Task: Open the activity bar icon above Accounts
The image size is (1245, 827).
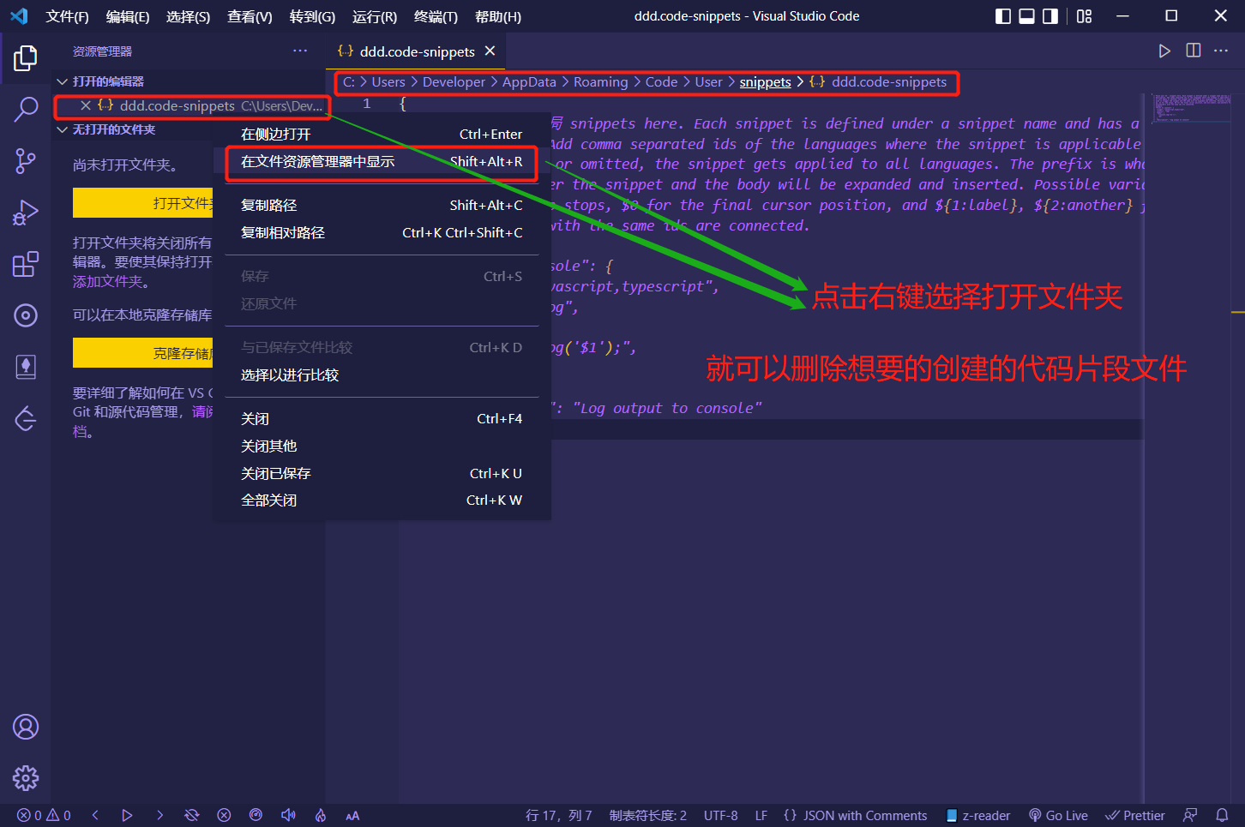Action: coord(26,418)
